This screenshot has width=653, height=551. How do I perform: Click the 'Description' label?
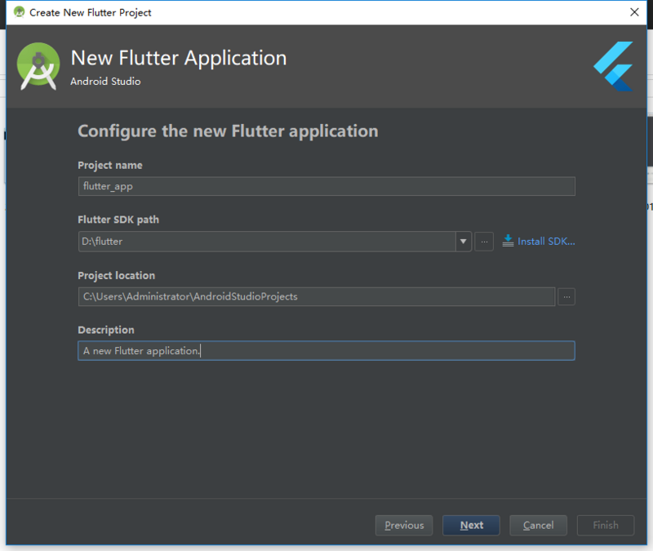coord(106,330)
